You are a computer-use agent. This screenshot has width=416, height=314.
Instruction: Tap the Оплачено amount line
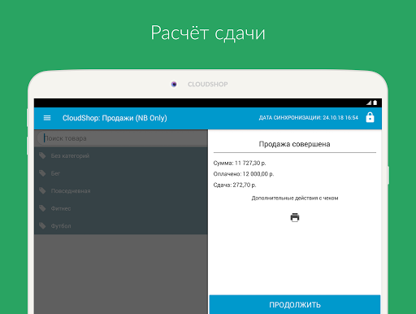point(244,174)
